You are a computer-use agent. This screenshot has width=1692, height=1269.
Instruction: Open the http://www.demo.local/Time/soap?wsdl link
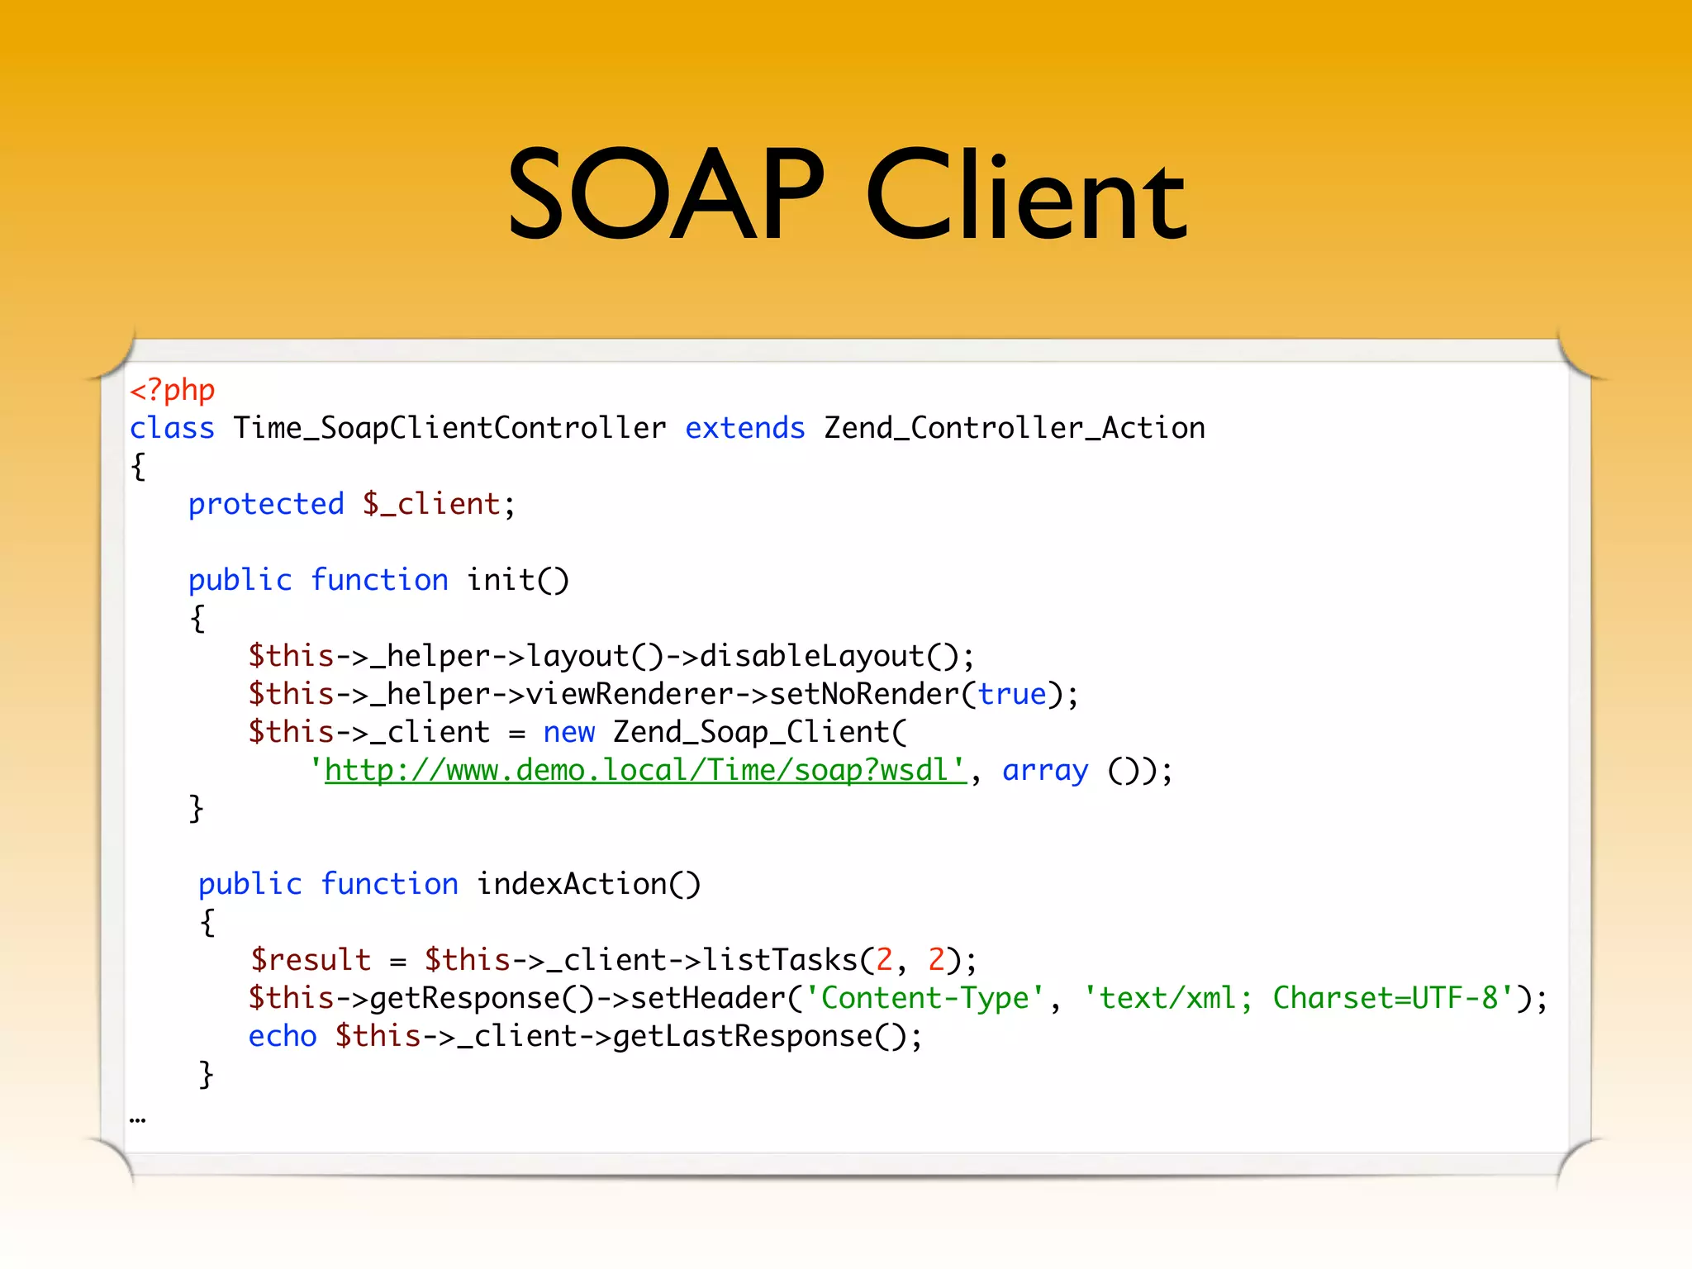tap(645, 771)
